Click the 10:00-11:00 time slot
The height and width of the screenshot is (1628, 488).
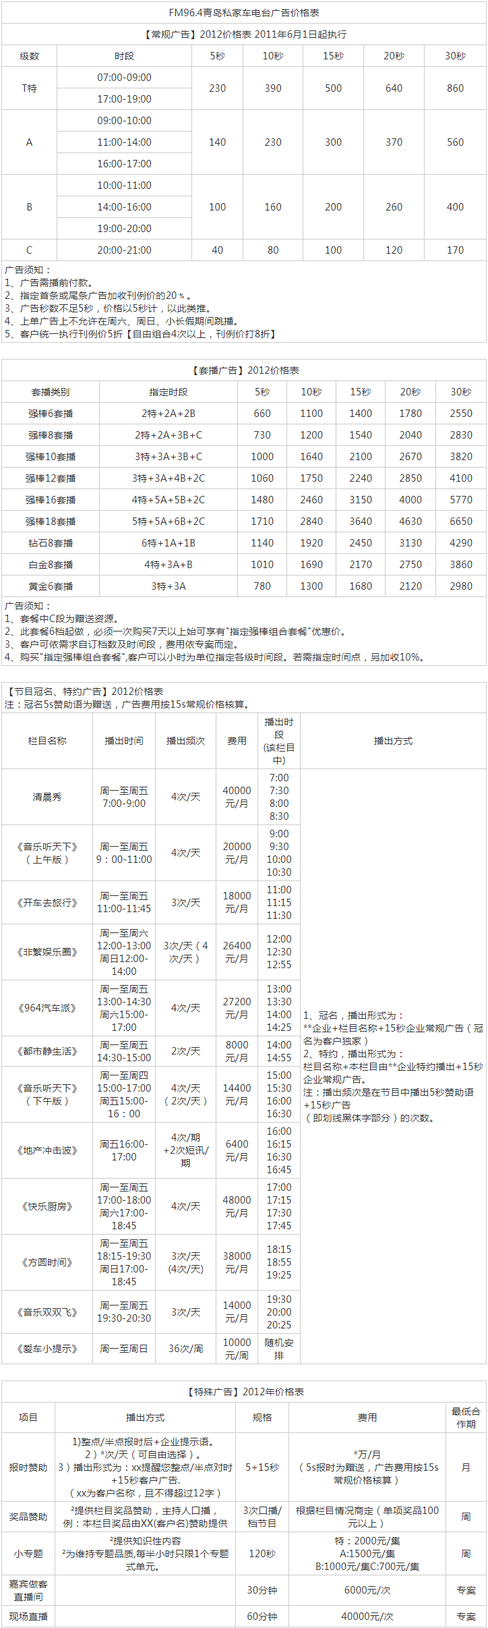[x=124, y=186]
